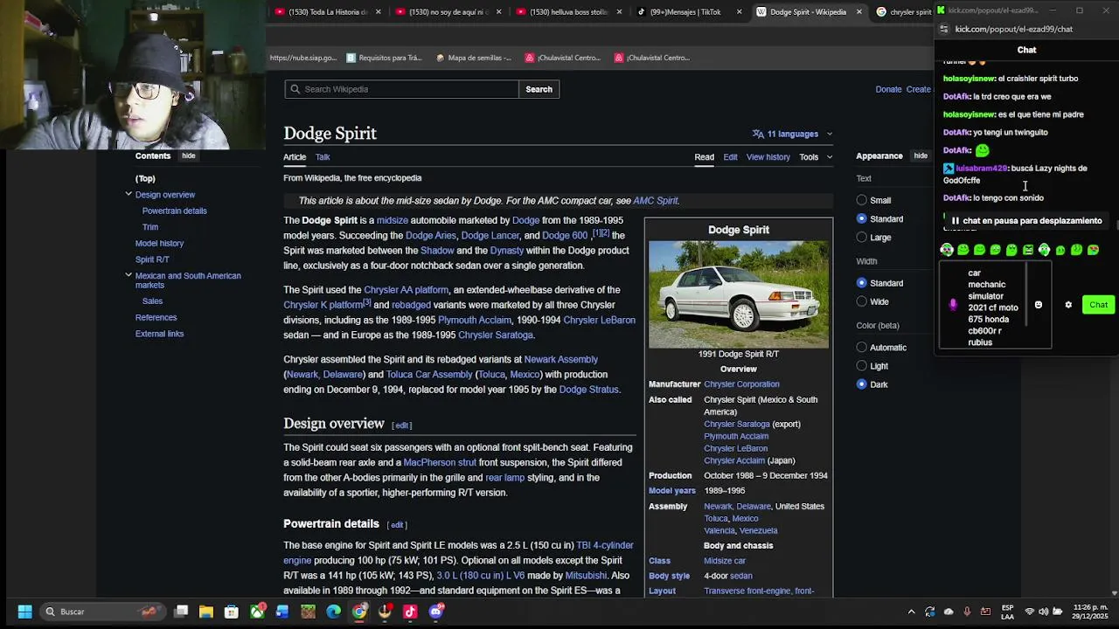Image resolution: width=1119 pixels, height=629 pixels.
Task: Select Standard width option
Action: click(862, 283)
